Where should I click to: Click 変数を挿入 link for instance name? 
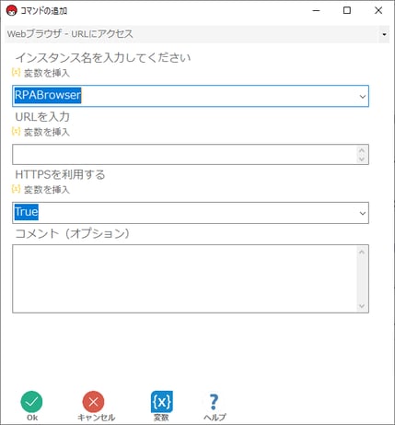(x=47, y=73)
